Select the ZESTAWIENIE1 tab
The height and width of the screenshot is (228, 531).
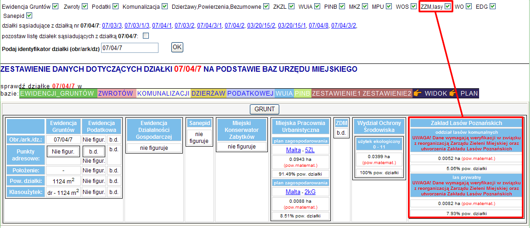tap(336, 93)
